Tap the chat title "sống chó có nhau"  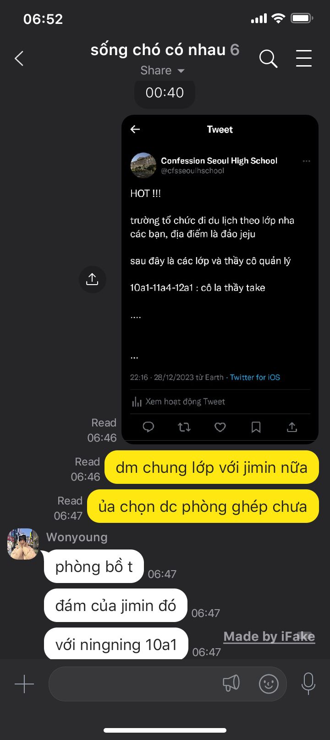[x=158, y=50]
